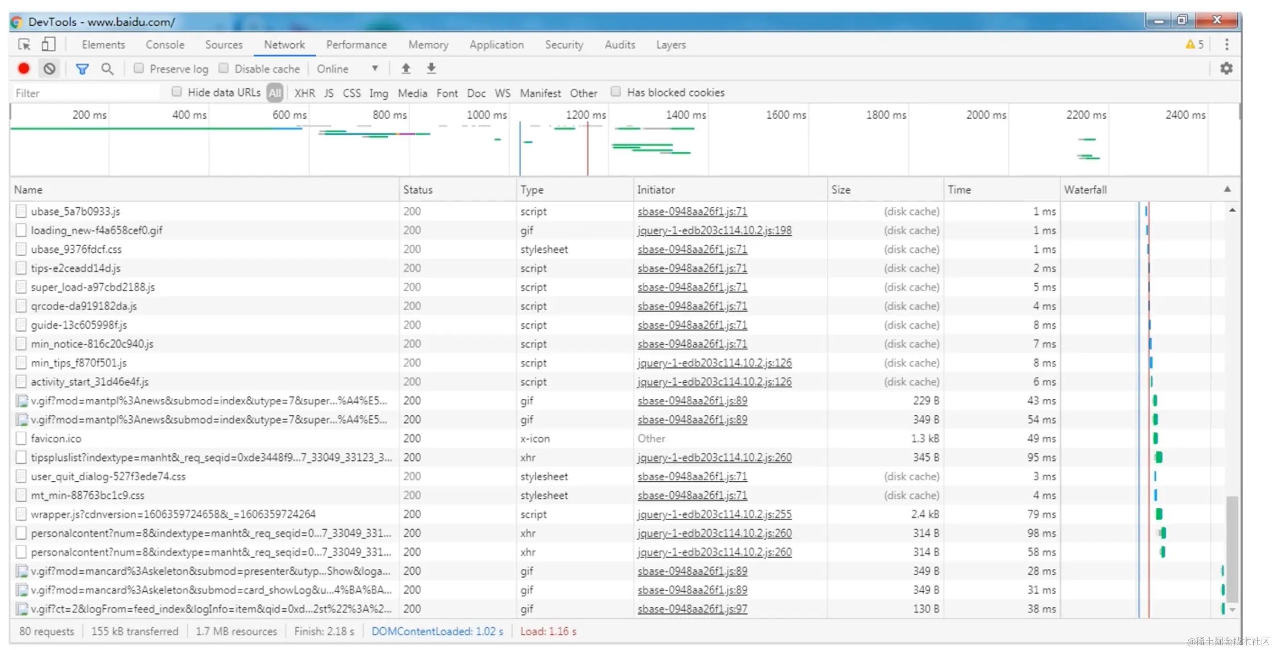Sort by Type column header
This screenshot has width=1273, height=650.
pyautogui.click(x=575, y=189)
